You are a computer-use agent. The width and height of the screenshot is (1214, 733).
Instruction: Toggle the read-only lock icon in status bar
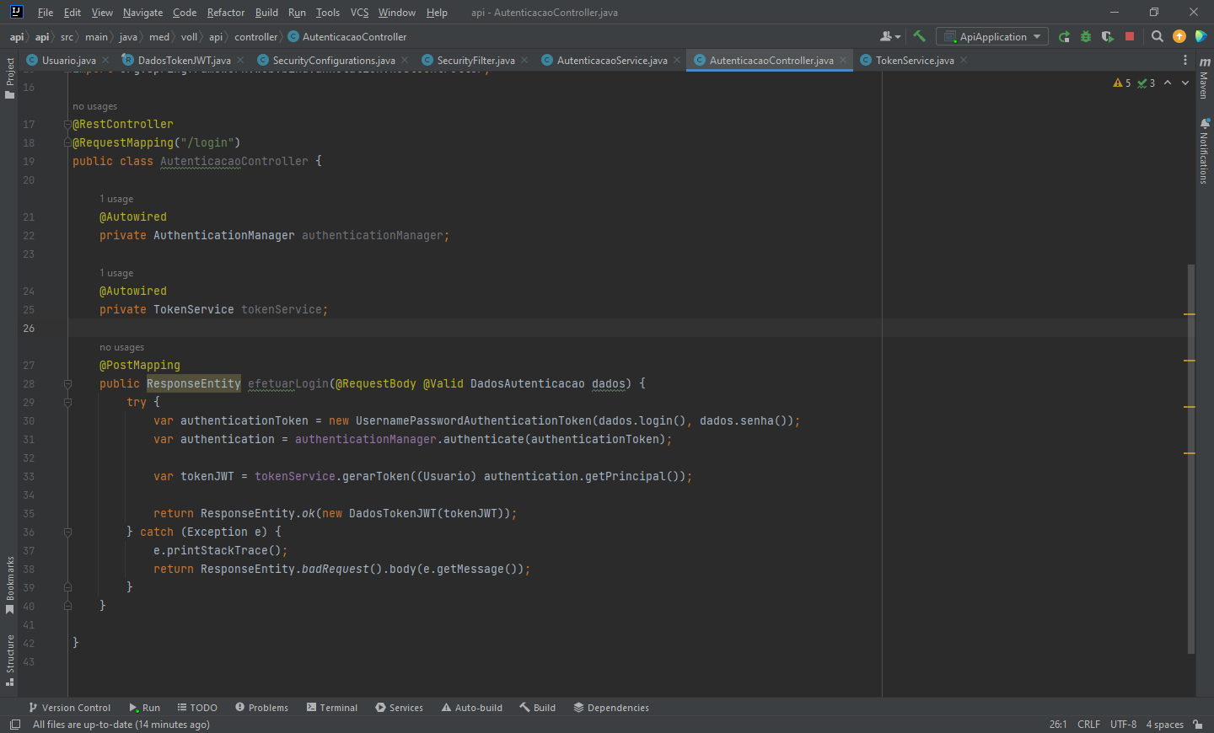click(1198, 725)
